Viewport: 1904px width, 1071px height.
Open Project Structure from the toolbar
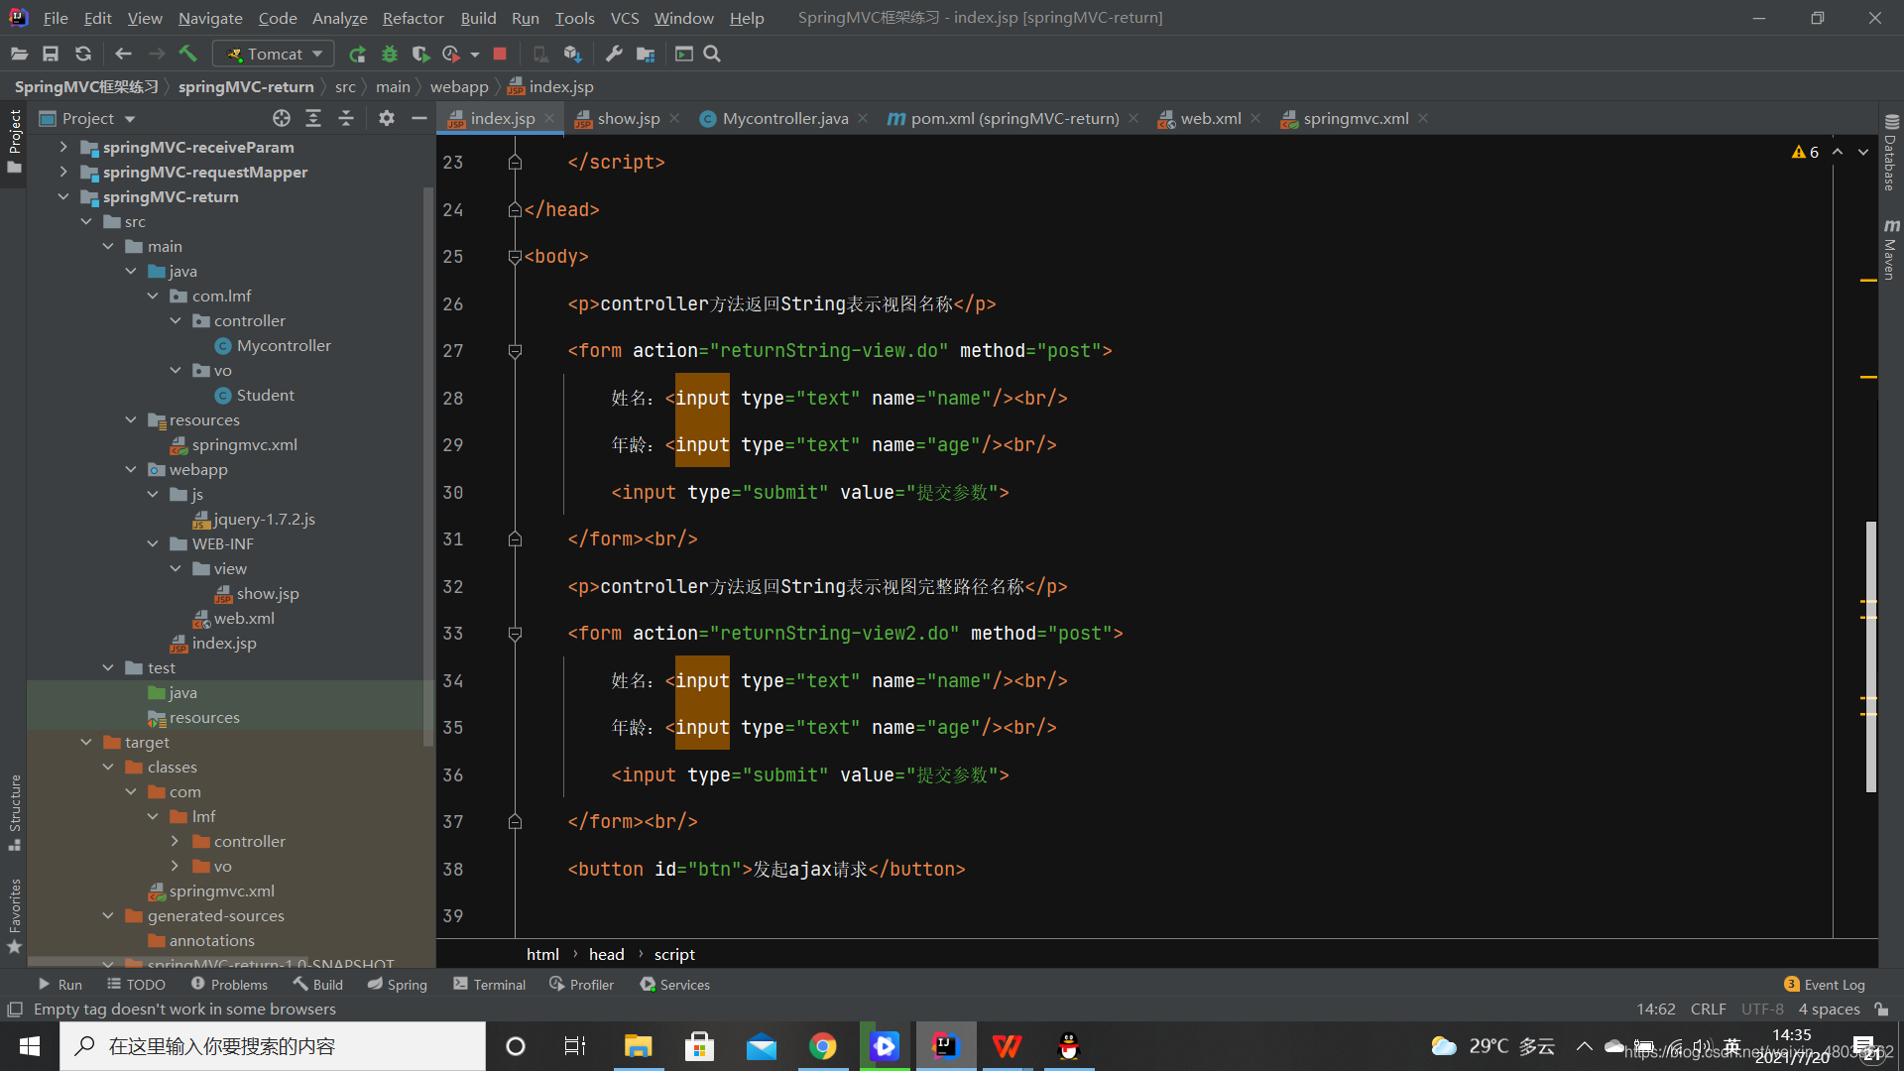[646, 54]
